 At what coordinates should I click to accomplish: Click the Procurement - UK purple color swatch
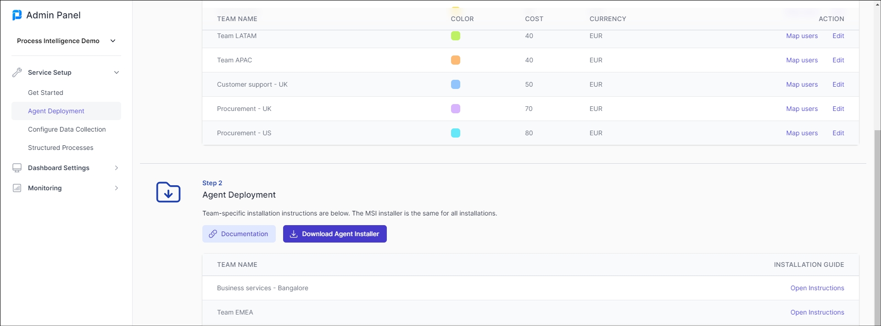click(x=456, y=109)
